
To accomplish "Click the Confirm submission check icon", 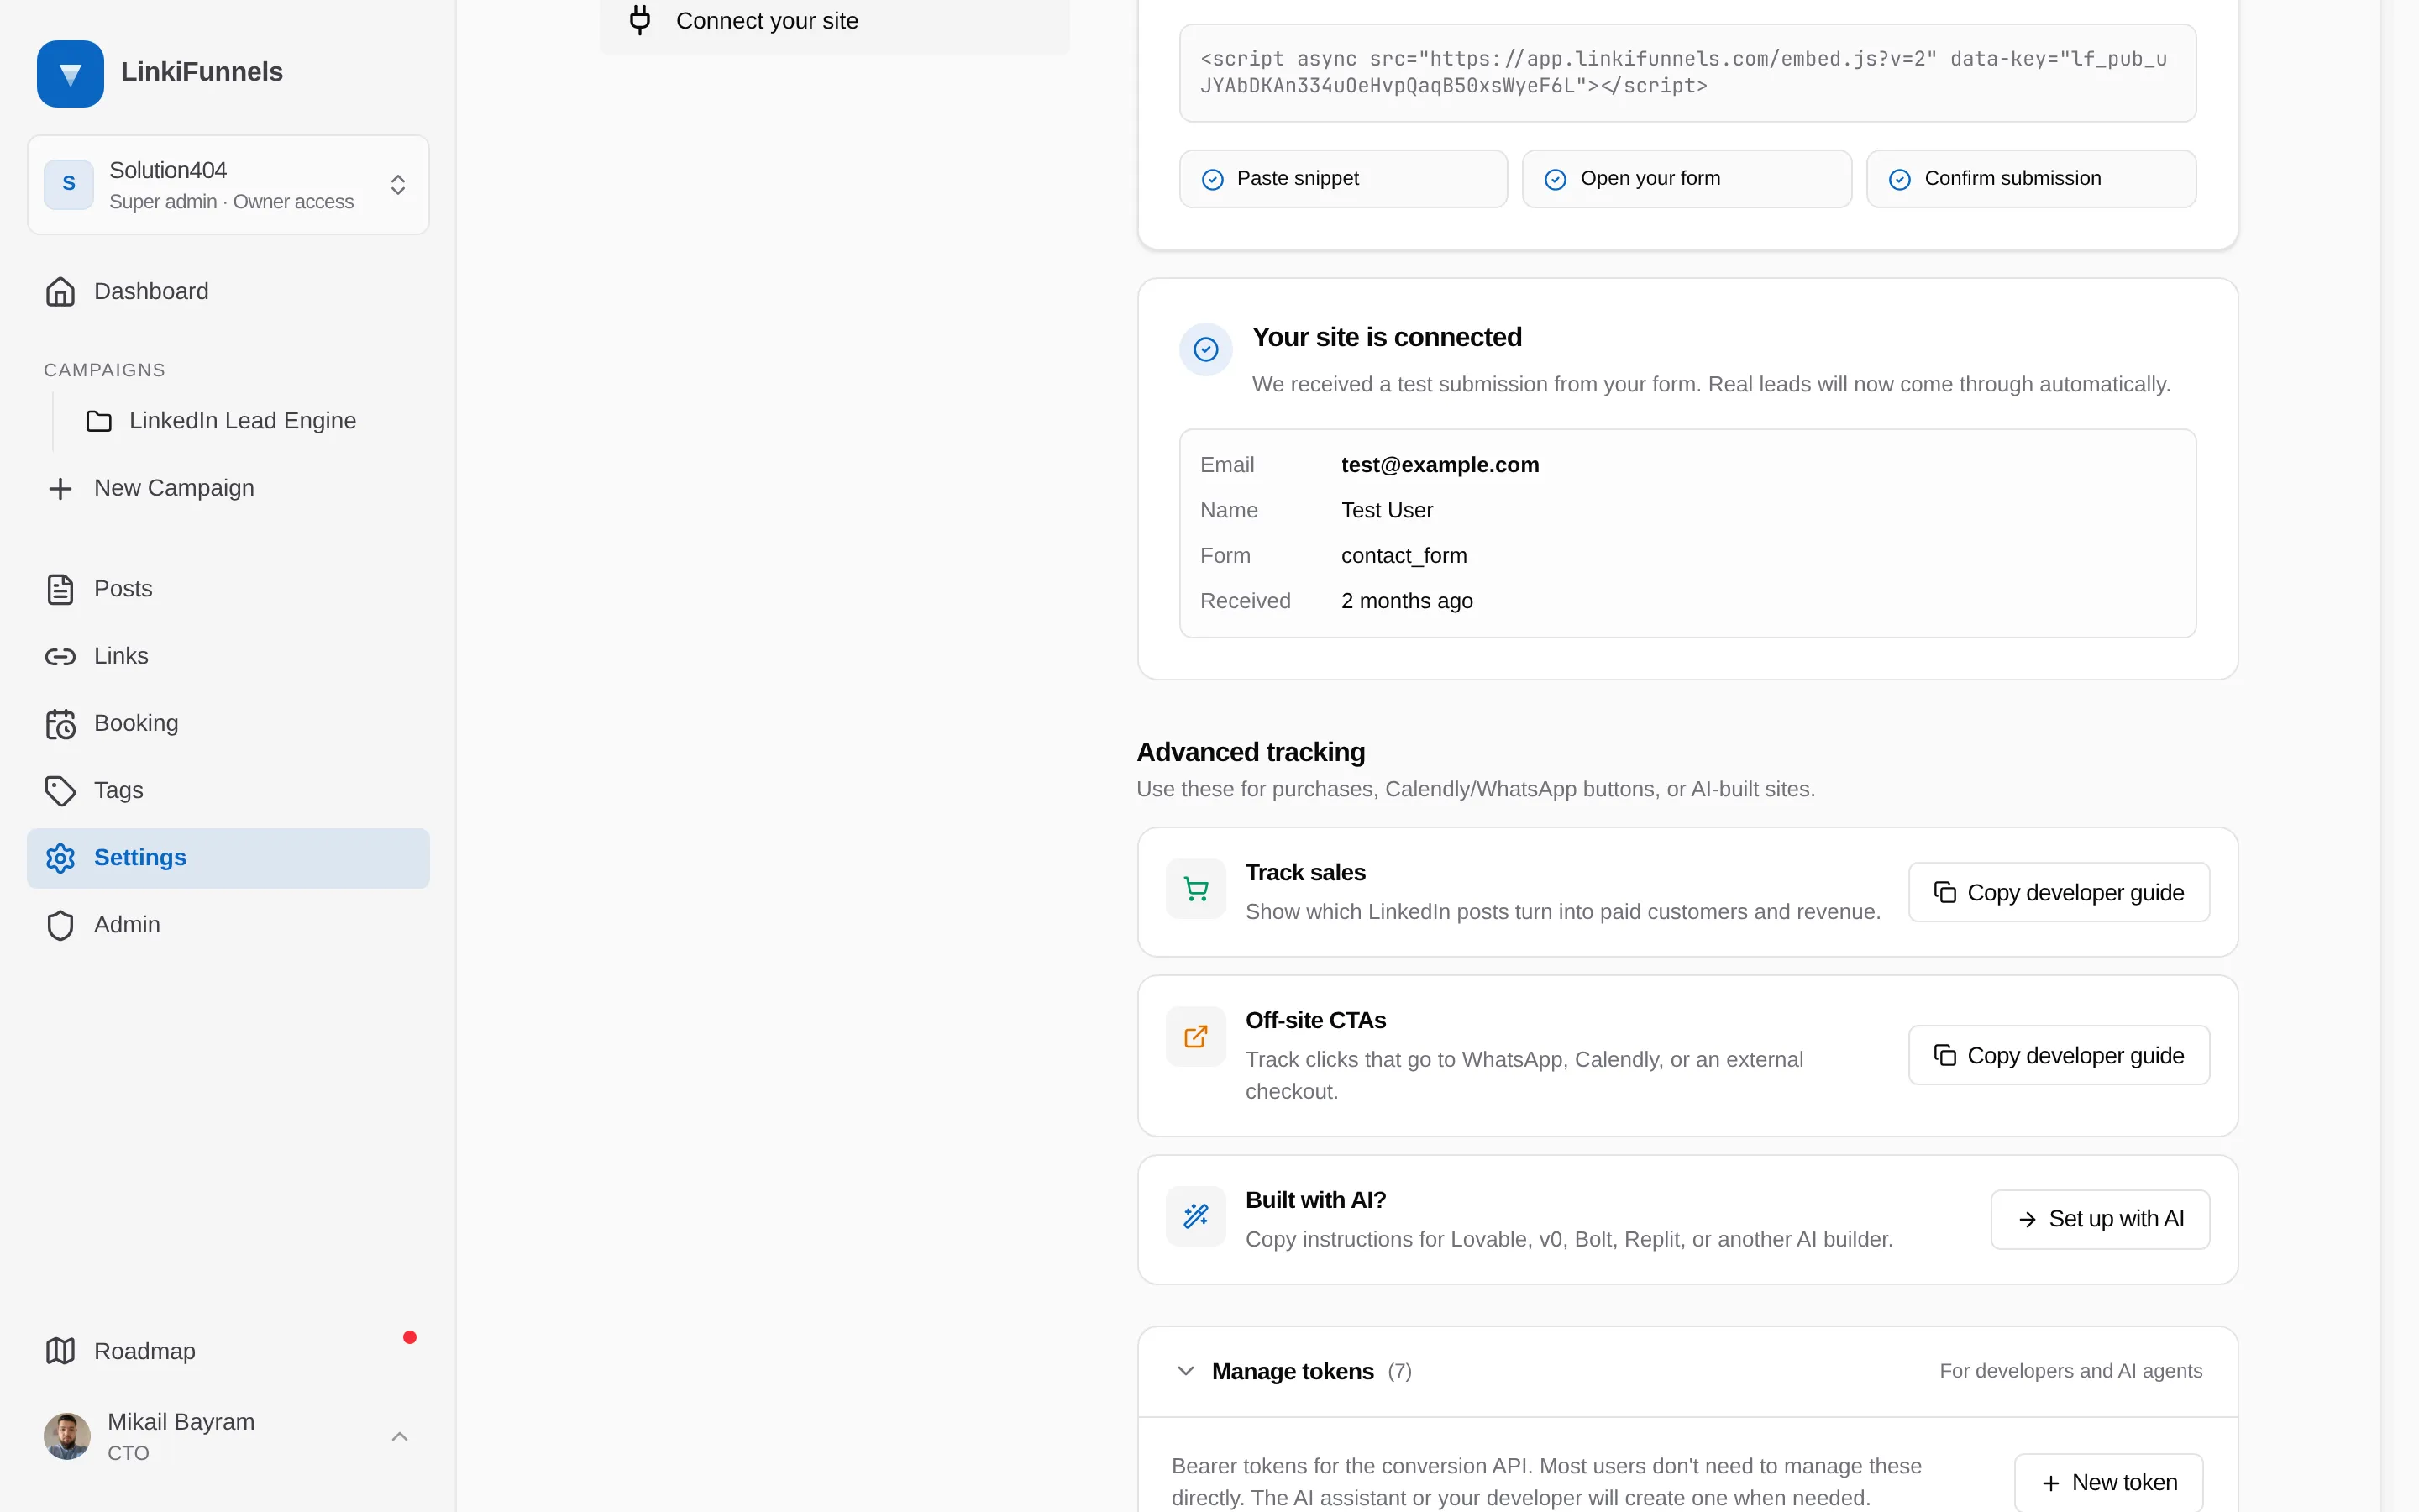I will 1899,179.
